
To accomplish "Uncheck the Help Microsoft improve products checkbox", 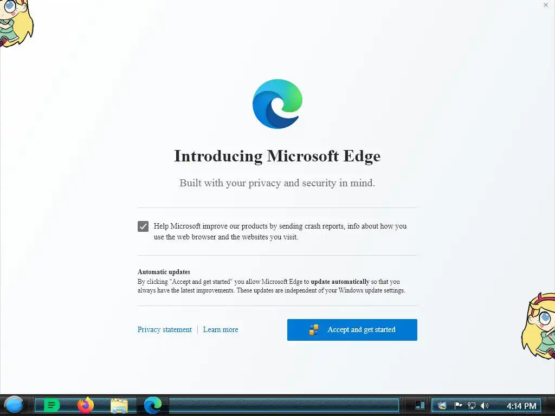I will (143, 226).
